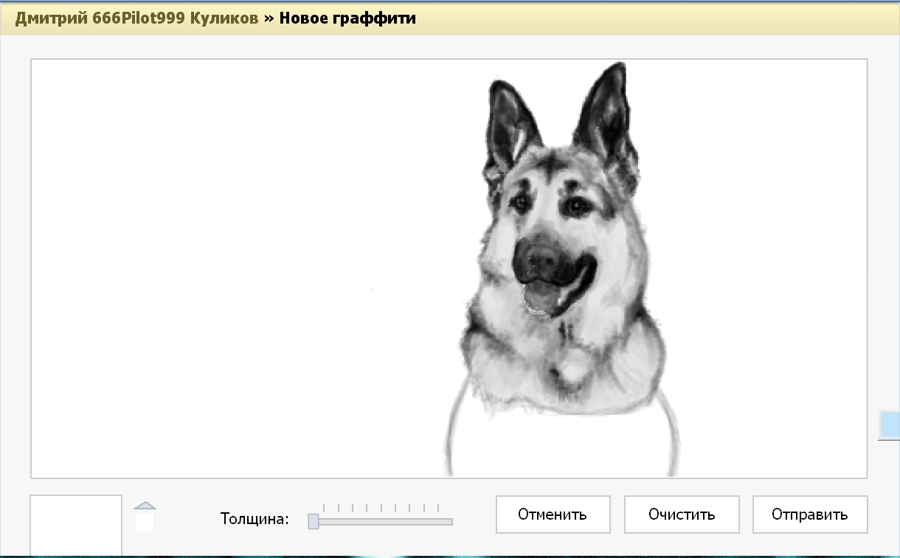Open Дмитрий 666Pilot999 Куликов profile link

tap(136, 18)
